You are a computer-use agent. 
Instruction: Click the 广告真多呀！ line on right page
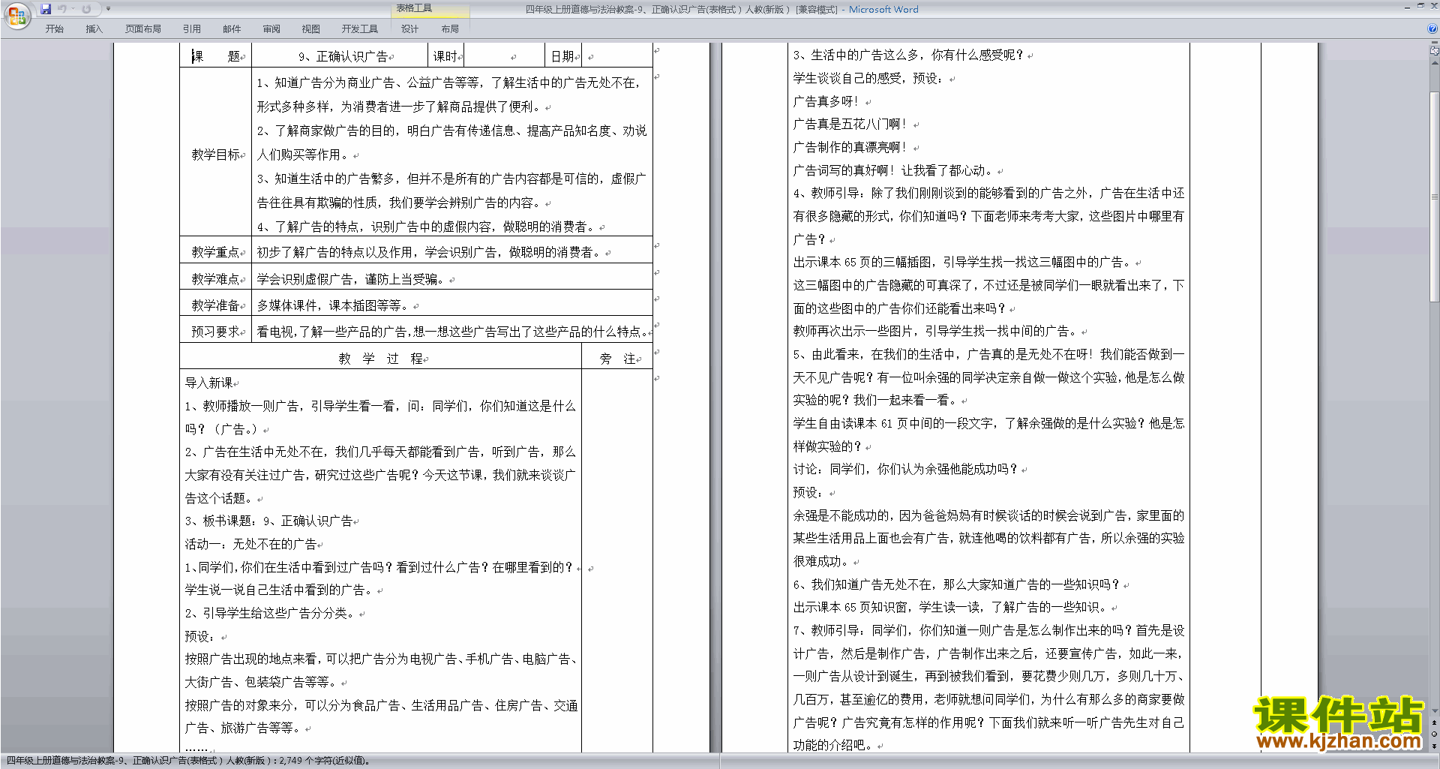click(x=826, y=101)
